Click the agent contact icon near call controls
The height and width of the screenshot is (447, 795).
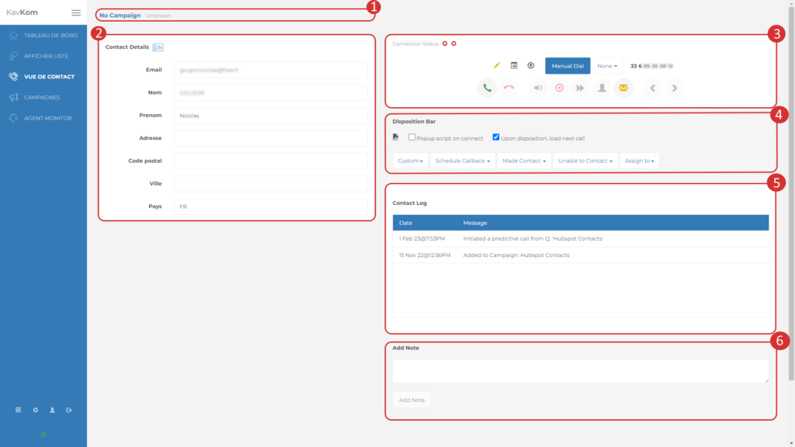[x=602, y=88]
